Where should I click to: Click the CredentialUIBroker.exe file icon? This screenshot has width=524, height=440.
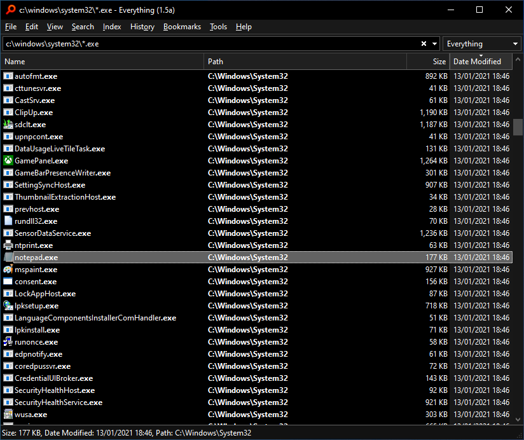8,378
